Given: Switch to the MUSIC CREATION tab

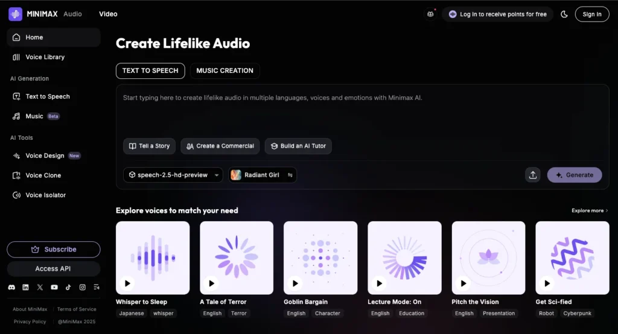Looking at the screenshot, I should [x=225, y=71].
